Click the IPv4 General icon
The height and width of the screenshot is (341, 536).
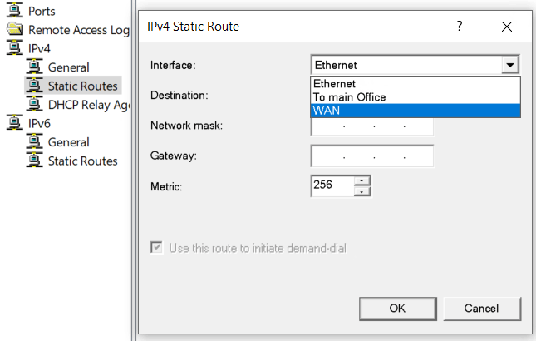(x=35, y=67)
